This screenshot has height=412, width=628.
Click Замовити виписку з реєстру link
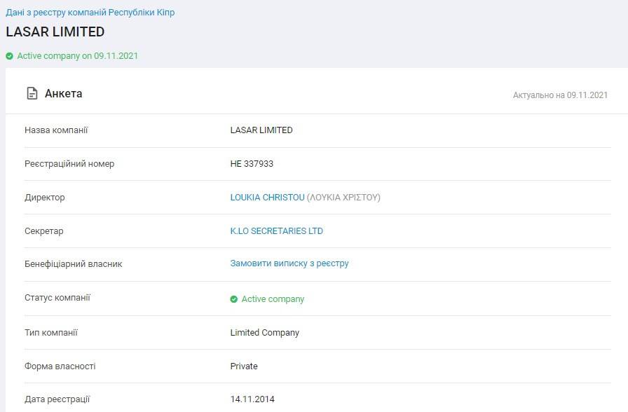click(x=289, y=263)
